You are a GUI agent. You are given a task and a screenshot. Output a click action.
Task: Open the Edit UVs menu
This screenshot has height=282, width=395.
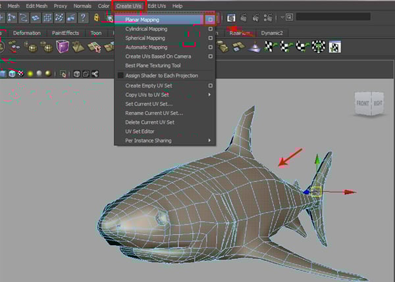157,6
